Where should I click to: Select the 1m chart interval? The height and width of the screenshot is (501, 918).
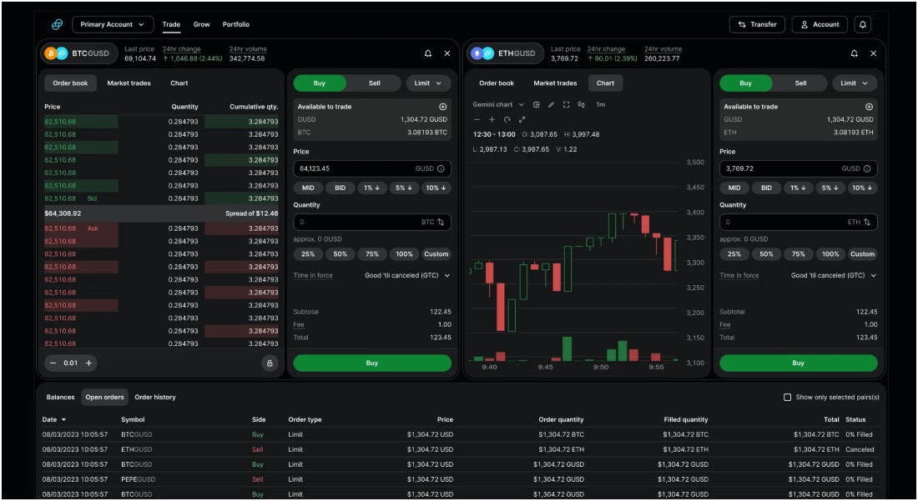[601, 105]
